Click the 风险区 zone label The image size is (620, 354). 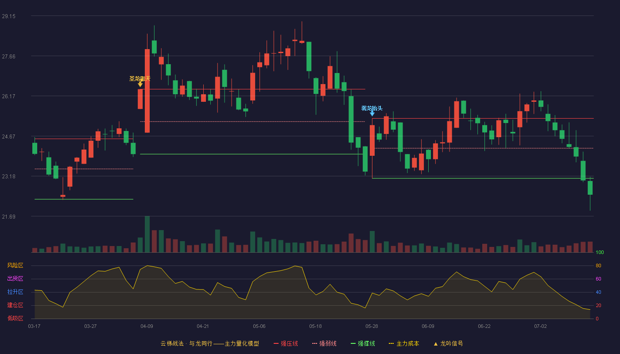pos(15,265)
